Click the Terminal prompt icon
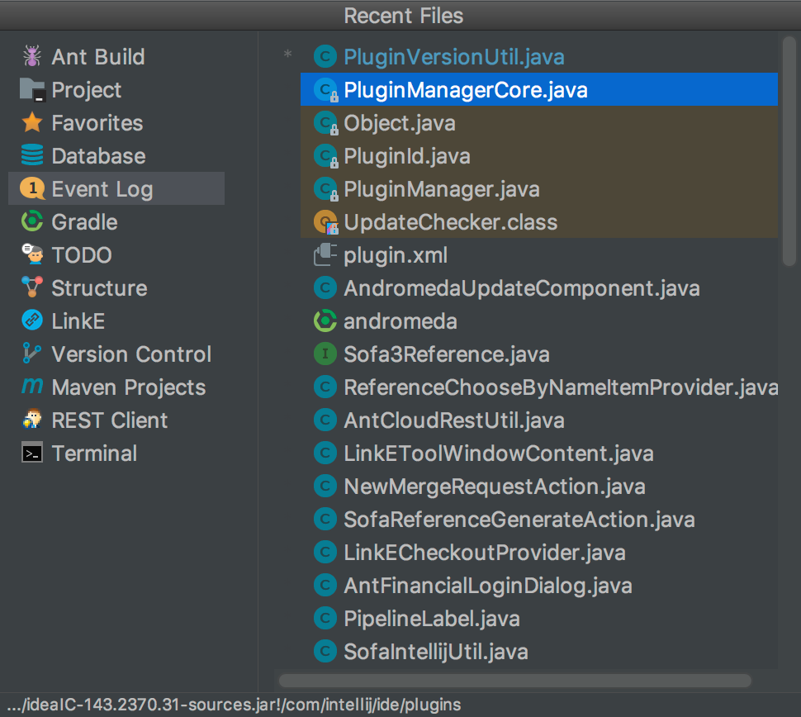Viewport: 801px width, 717px height. pos(31,453)
